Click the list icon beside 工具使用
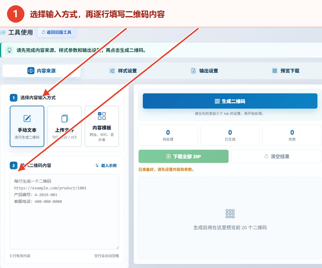This screenshot has height=268, width=322. coord(3,33)
